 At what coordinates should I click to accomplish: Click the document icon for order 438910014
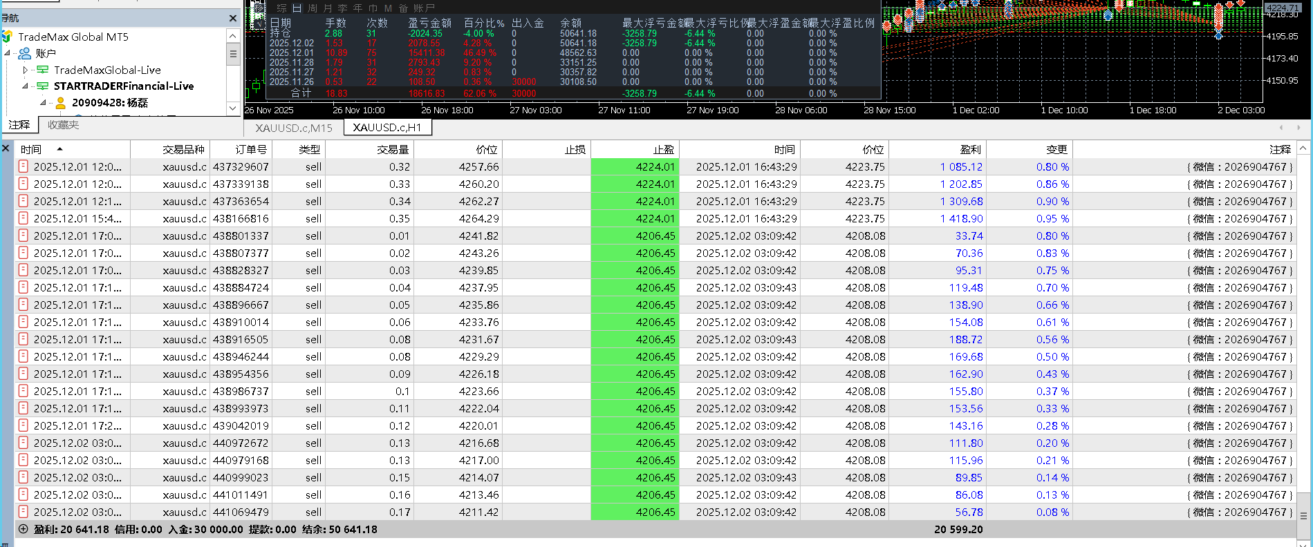[x=23, y=322]
